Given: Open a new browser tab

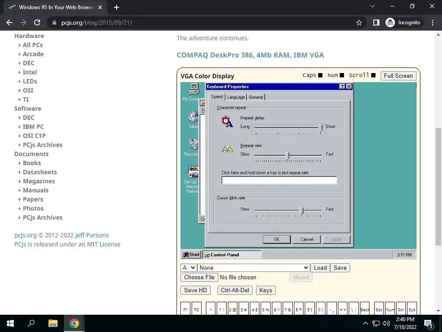Looking at the screenshot, I should 117,7.
